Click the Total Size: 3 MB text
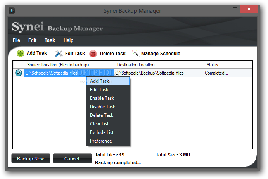Viewport: 268px width, 179px height. (173, 155)
